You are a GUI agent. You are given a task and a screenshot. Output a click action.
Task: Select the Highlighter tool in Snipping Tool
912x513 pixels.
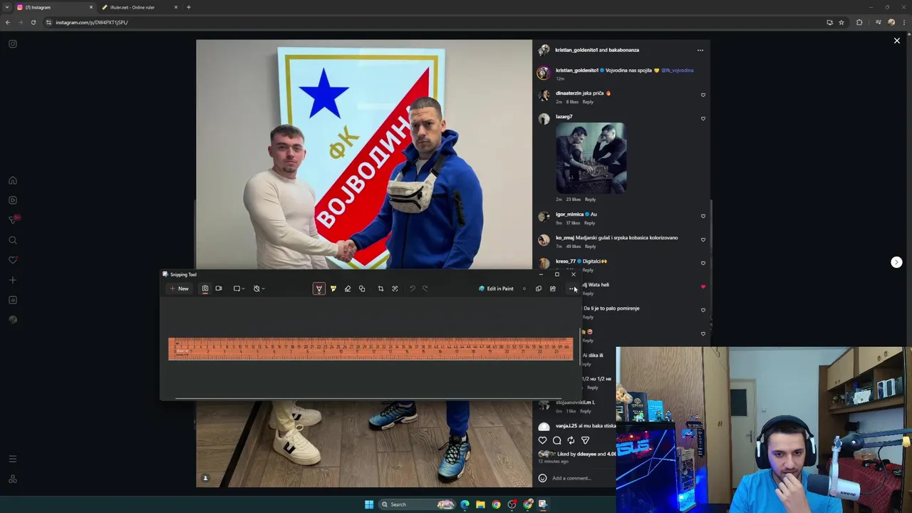click(333, 289)
